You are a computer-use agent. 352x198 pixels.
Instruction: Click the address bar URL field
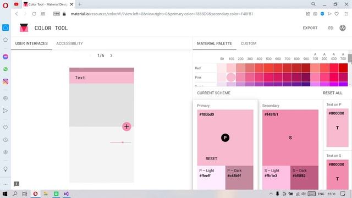point(162,14)
